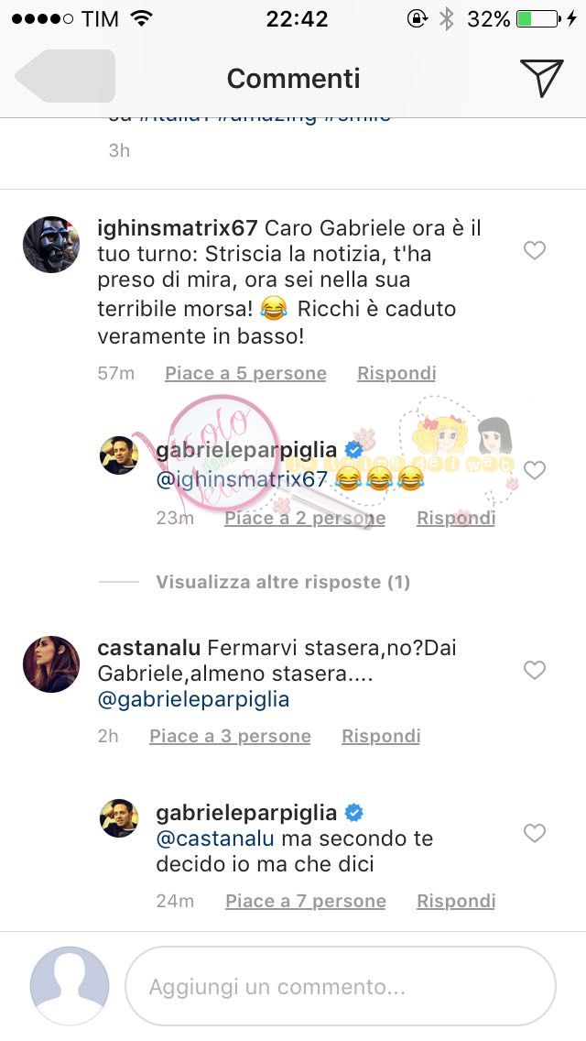Open 'Piace a 3 persone' likes list
The image size is (586, 1041).
pyautogui.click(x=231, y=736)
